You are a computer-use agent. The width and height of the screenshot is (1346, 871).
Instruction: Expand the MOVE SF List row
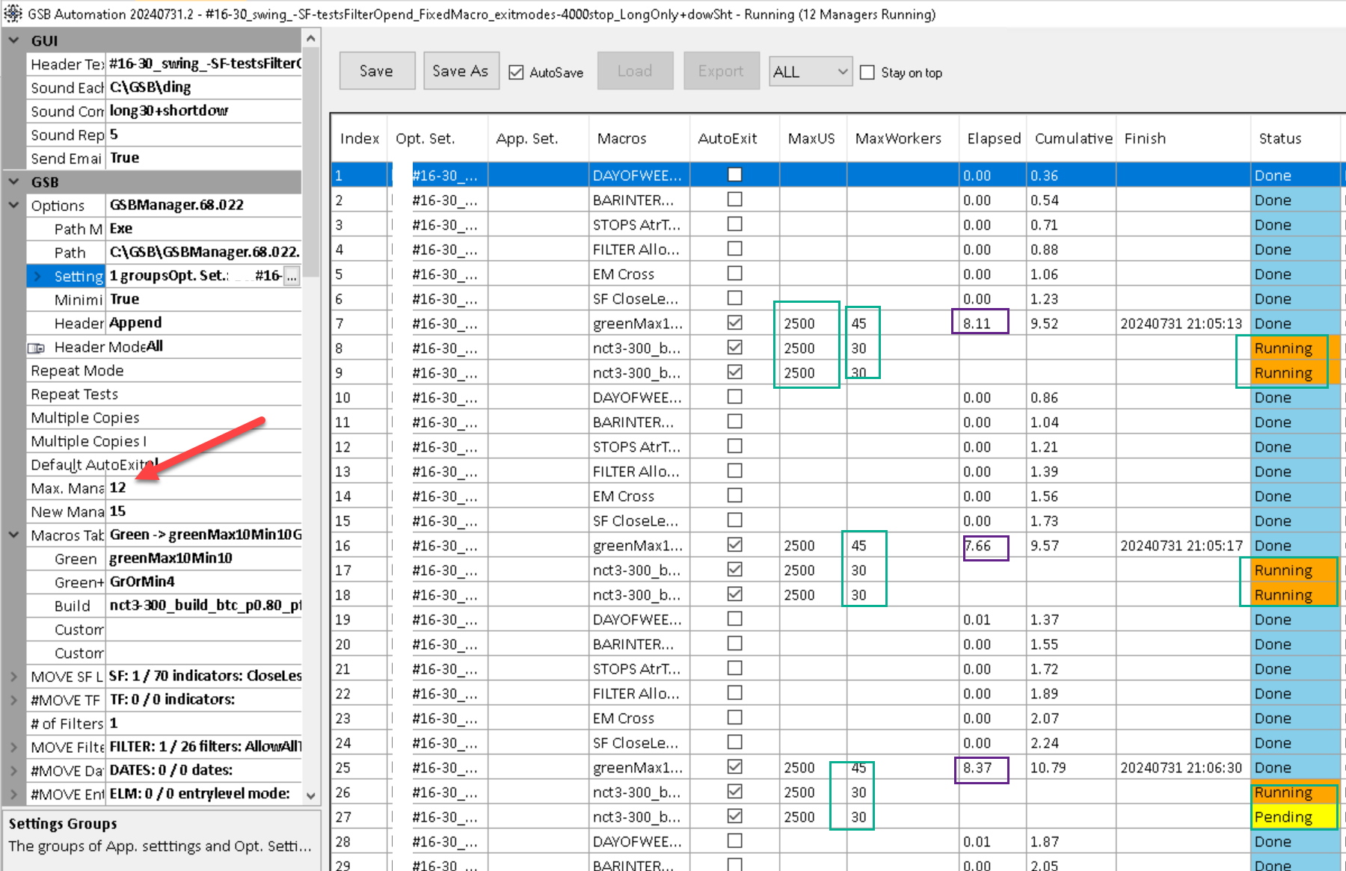(13, 677)
